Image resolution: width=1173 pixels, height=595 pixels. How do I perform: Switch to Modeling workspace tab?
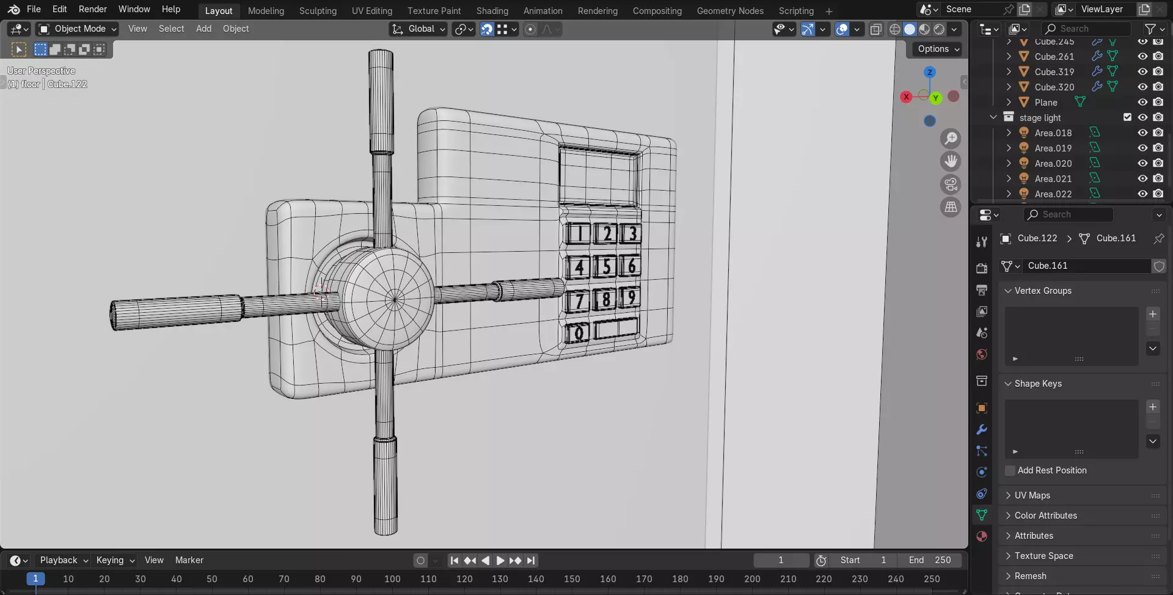[x=266, y=11]
